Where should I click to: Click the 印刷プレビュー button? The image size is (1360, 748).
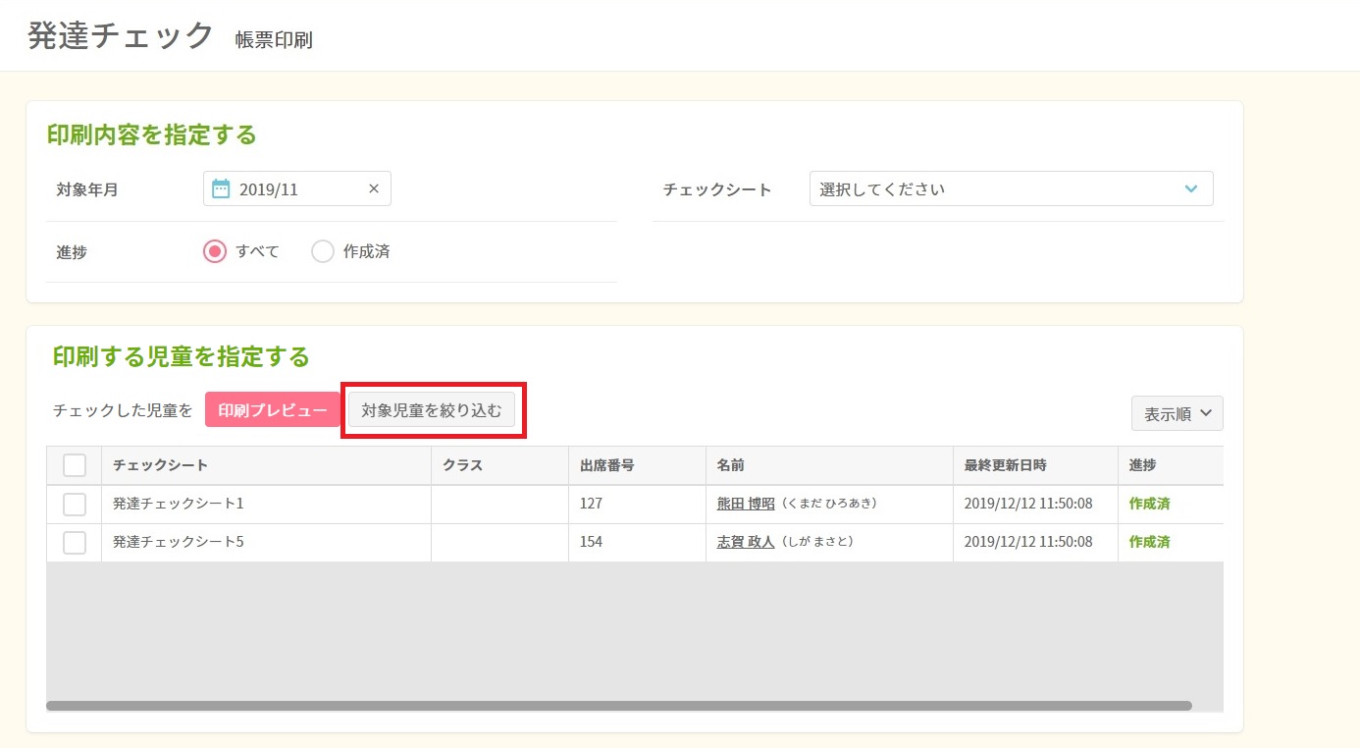pos(273,410)
